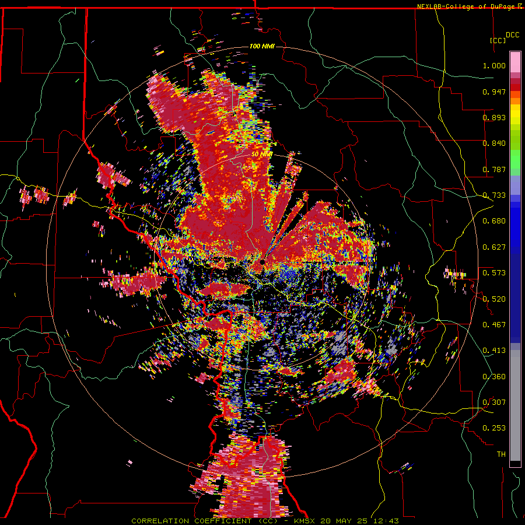Screen dimensions: 525x525
Task: Click the [CC] legend label
Action: click(498, 40)
